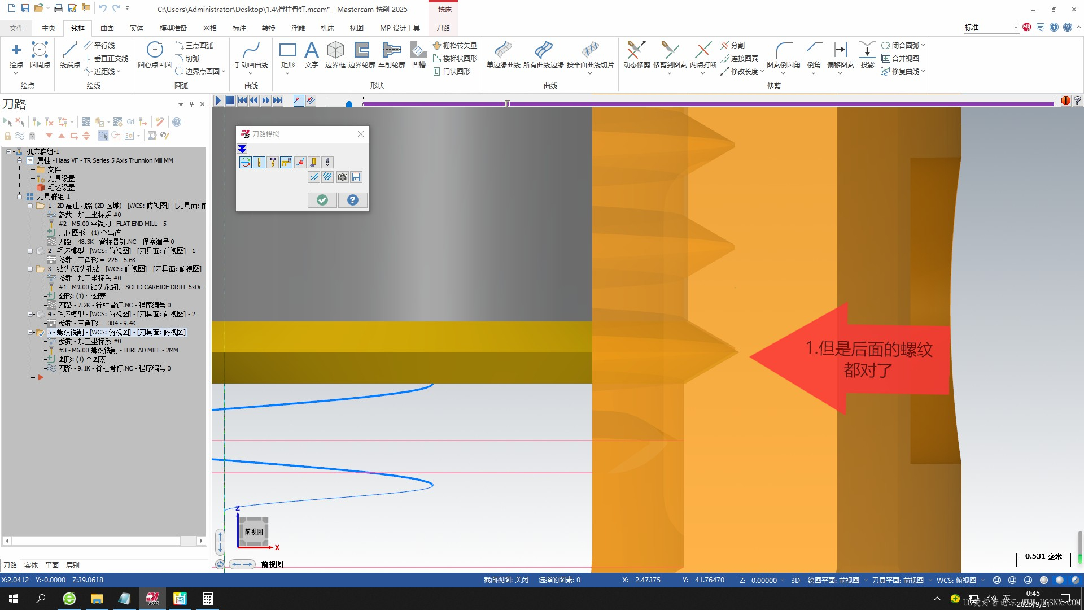1084x610 pixels.
Task: Click the camera screenshot icon in 刀路模拟 dialog
Action: click(x=343, y=177)
